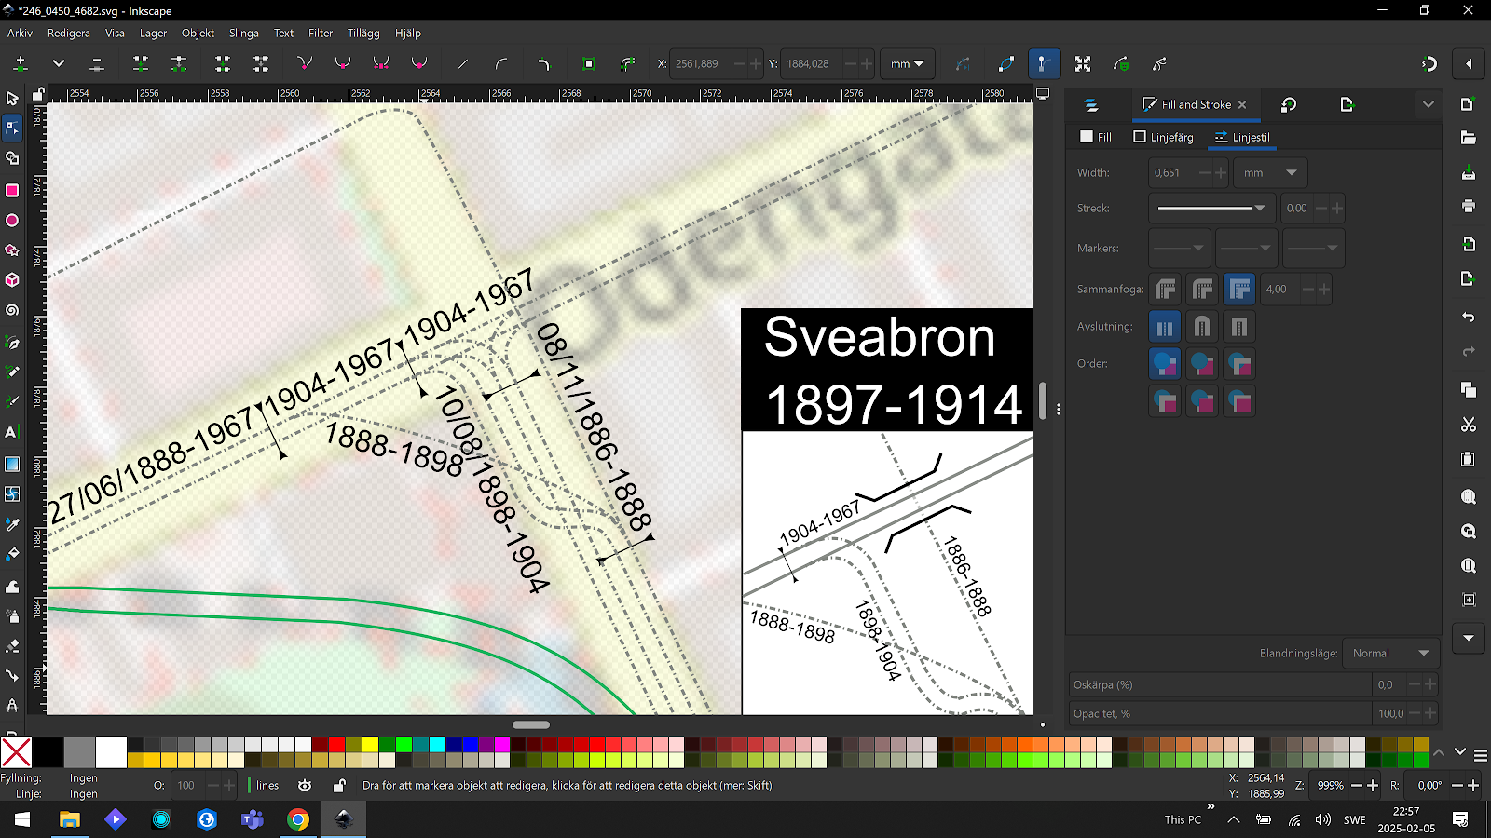
Task: Toggle layer visibility eye in status bar
Action: coord(305,786)
